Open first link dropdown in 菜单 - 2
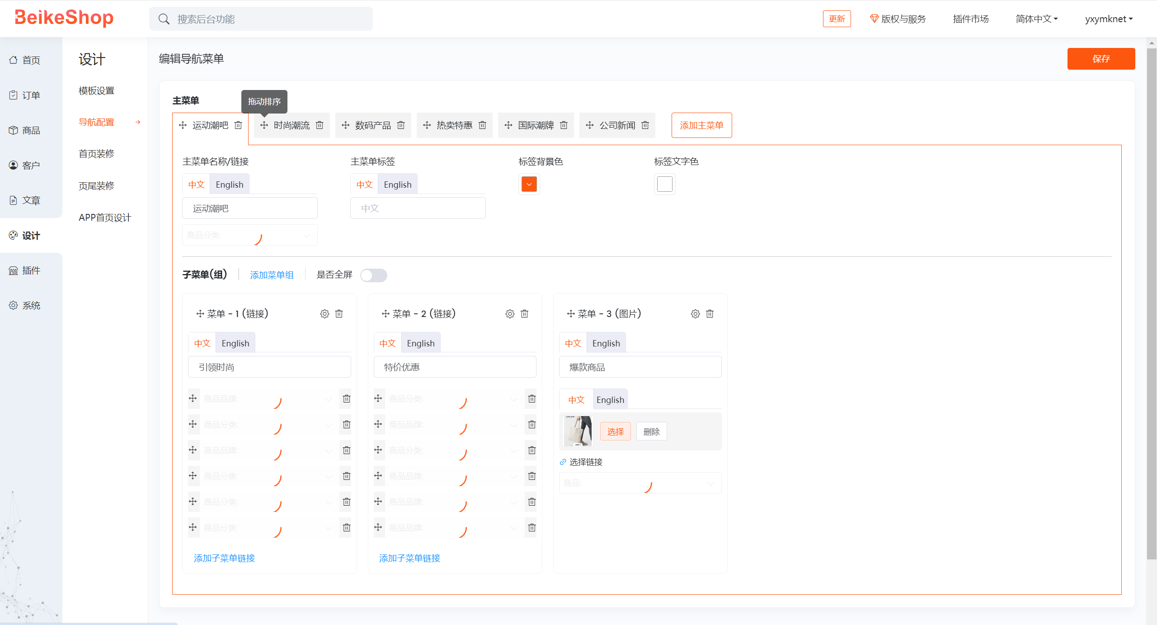This screenshot has width=1157, height=625. pos(454,399)
